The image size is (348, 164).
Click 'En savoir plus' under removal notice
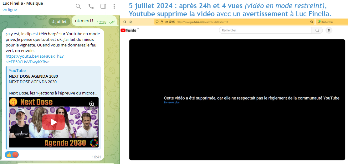[171, 103]
